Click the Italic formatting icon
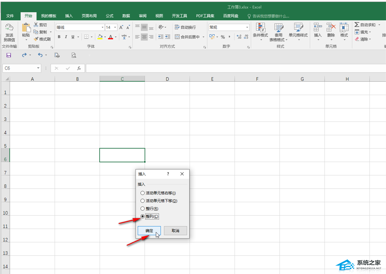Screen dimensions: 386x274 click(x=66, y=37)
